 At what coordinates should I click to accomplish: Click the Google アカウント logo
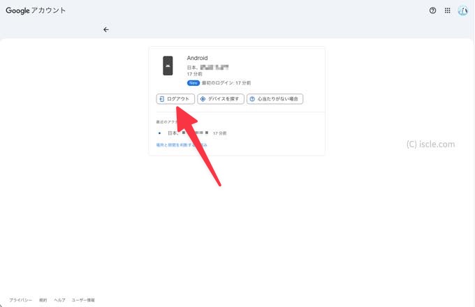pos(36,10)
